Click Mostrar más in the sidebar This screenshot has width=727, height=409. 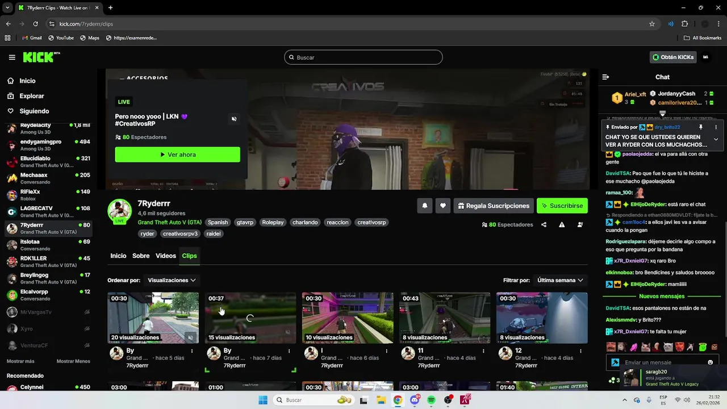(20, 361)
